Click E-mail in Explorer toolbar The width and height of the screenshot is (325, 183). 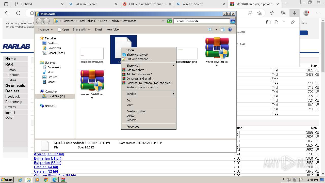coord(99,29)
